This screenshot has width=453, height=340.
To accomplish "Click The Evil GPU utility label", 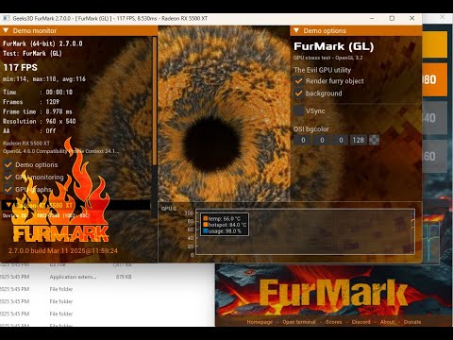I will 322,70.
